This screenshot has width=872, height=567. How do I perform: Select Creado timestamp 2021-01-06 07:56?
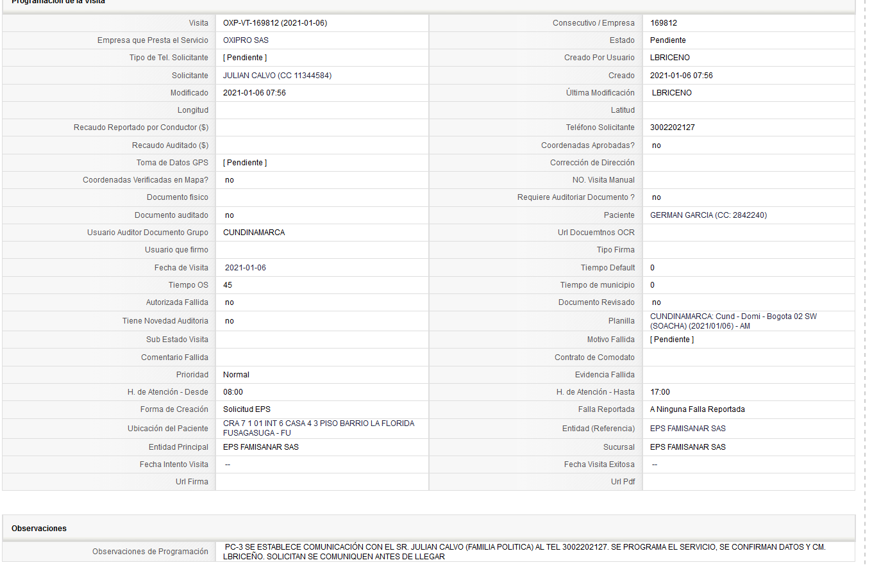682,76
